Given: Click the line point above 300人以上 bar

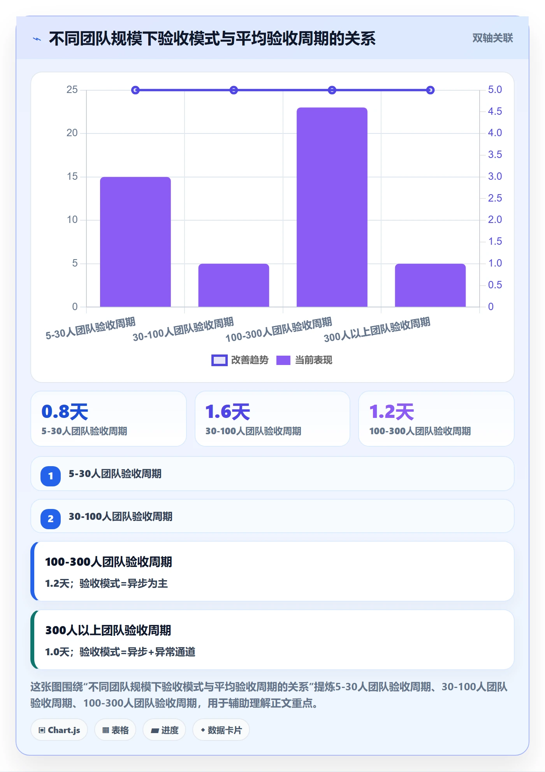Looking at the screenshot, I should [430, 90].
